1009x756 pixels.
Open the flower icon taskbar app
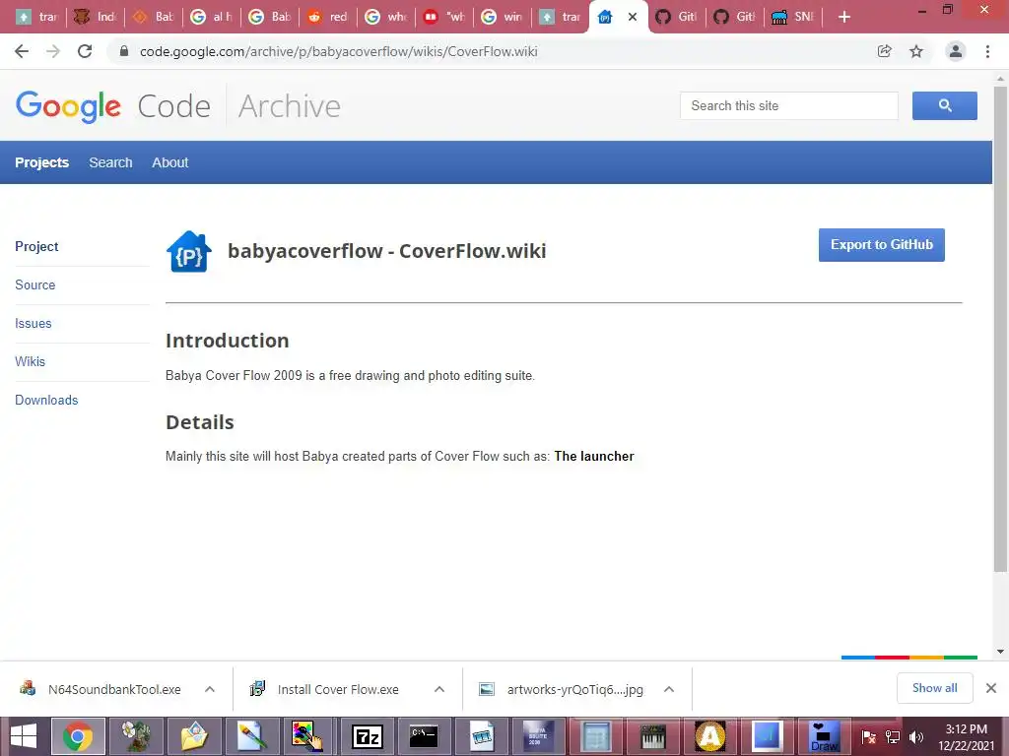tap(136, 736)
